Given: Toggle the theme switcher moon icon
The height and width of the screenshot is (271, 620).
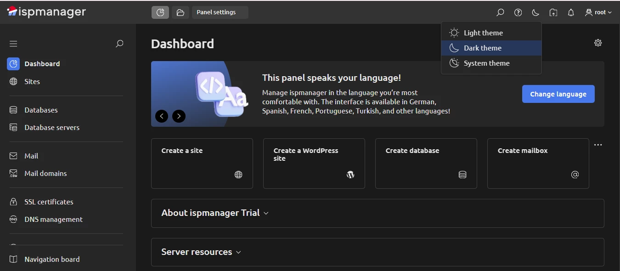Looking at the screenshot, I should tap(535, 12).
